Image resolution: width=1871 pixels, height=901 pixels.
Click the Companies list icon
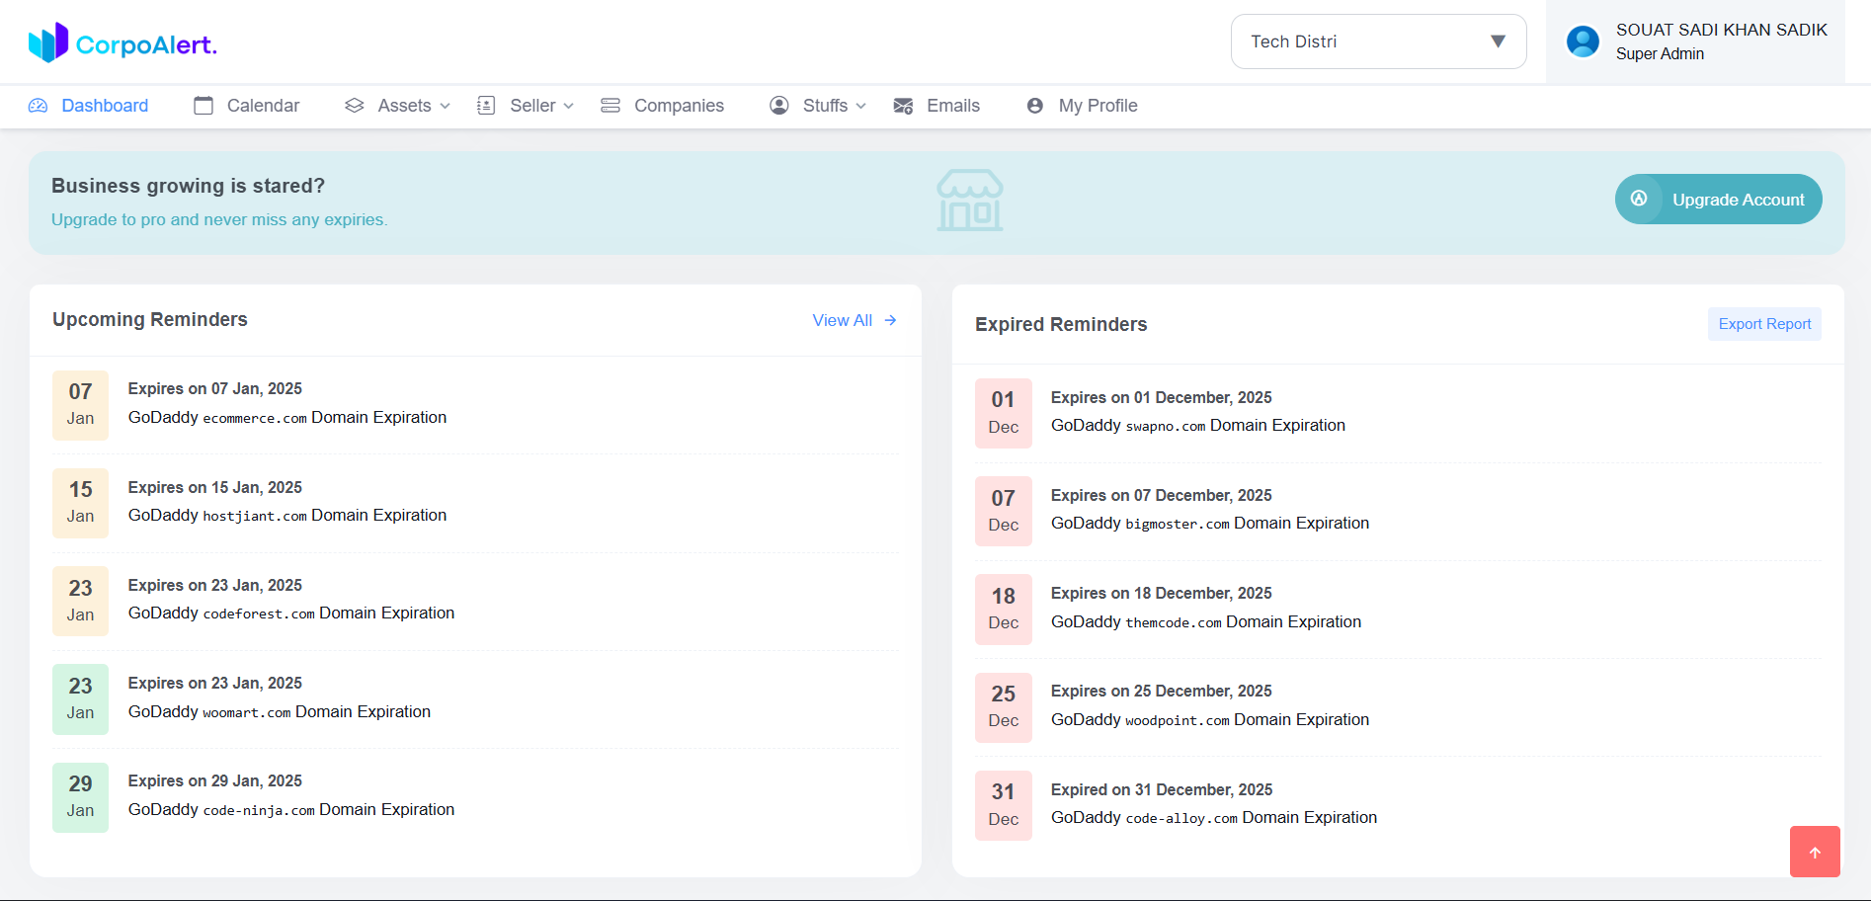pyautogui.click(x=610, y=106)
